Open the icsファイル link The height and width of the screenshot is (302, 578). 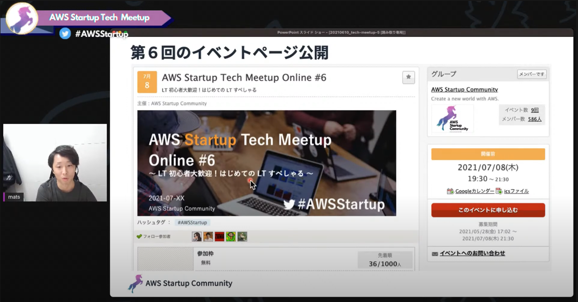[516, 191]
